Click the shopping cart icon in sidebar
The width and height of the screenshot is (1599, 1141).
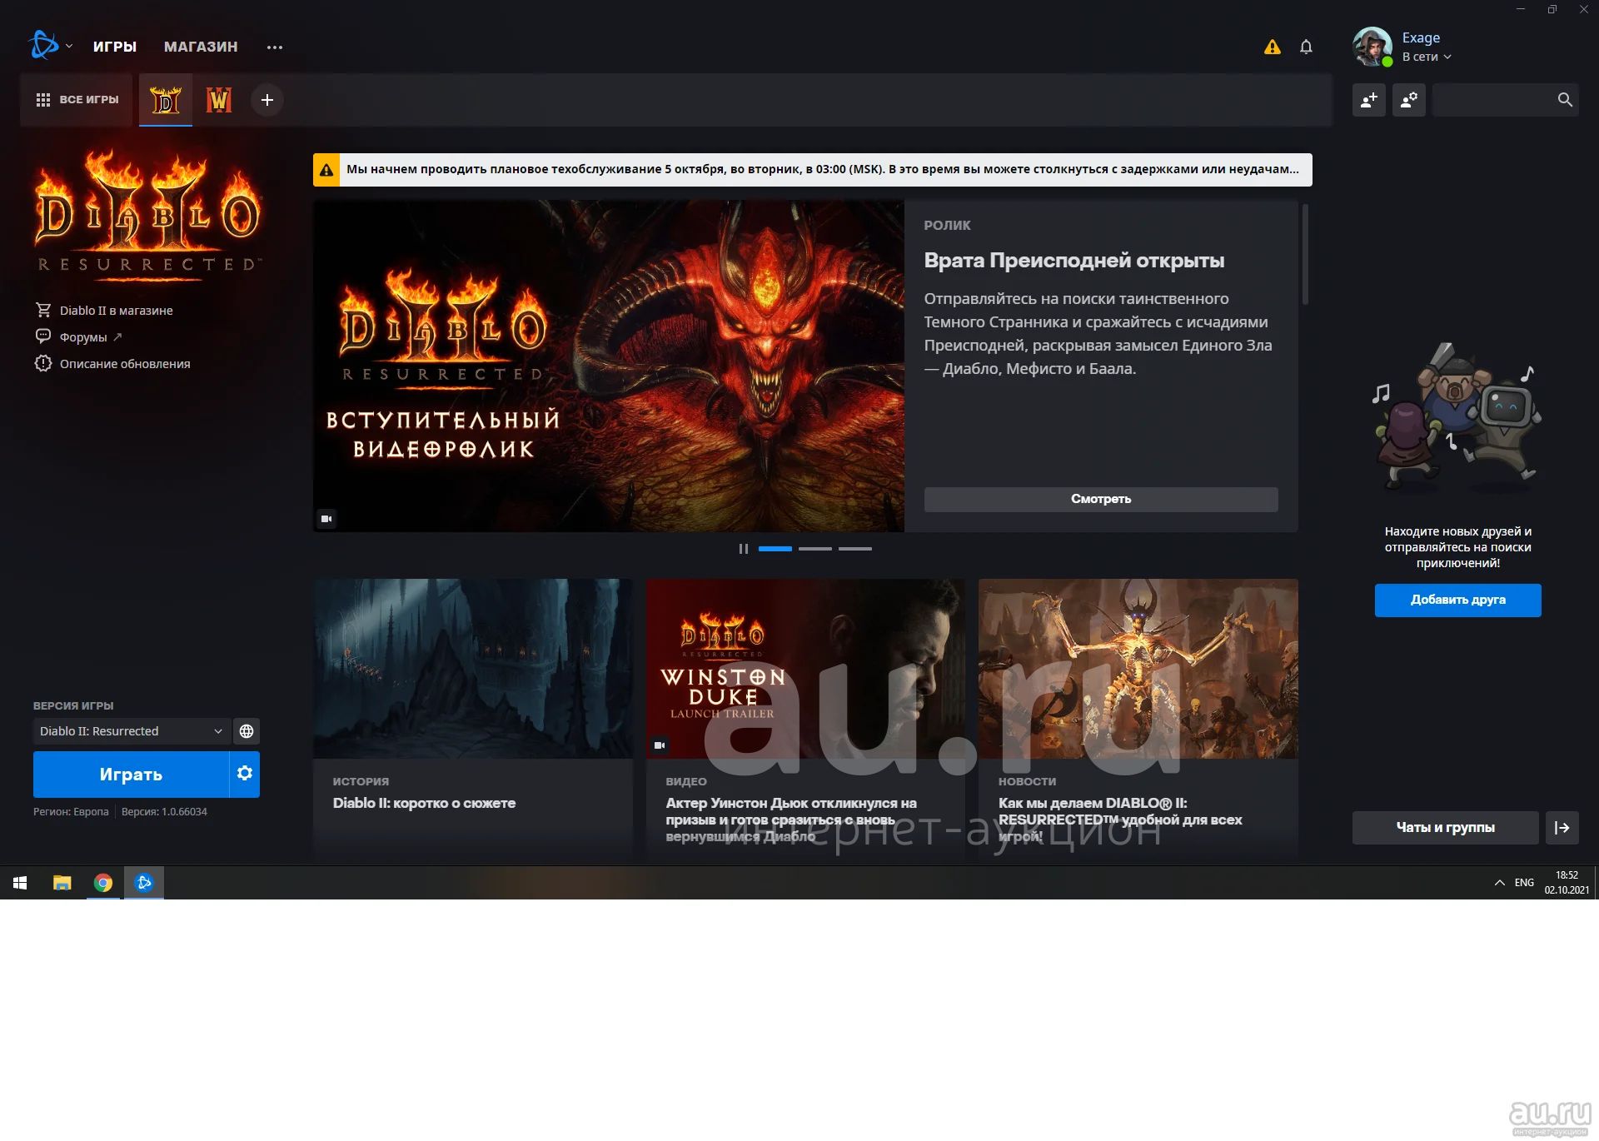(x=43, y=310)
